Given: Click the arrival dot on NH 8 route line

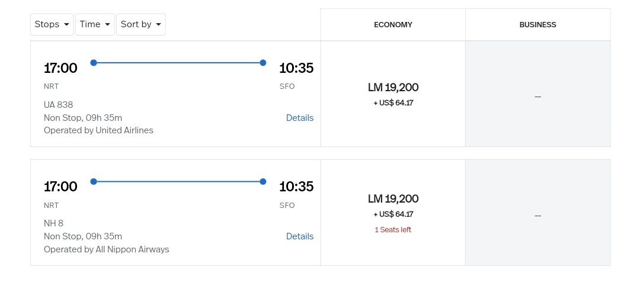Looking at the screenshot, I should tap(263, 181).
